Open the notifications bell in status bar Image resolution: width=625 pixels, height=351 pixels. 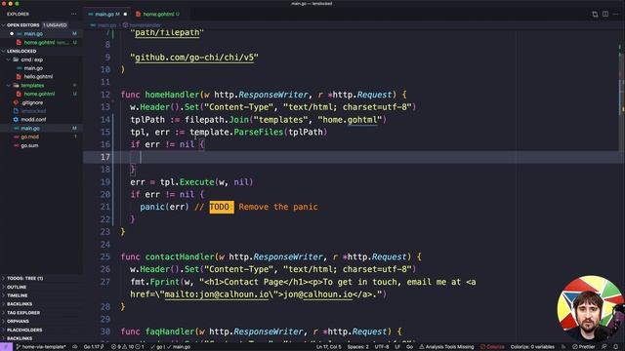[616, 347]
